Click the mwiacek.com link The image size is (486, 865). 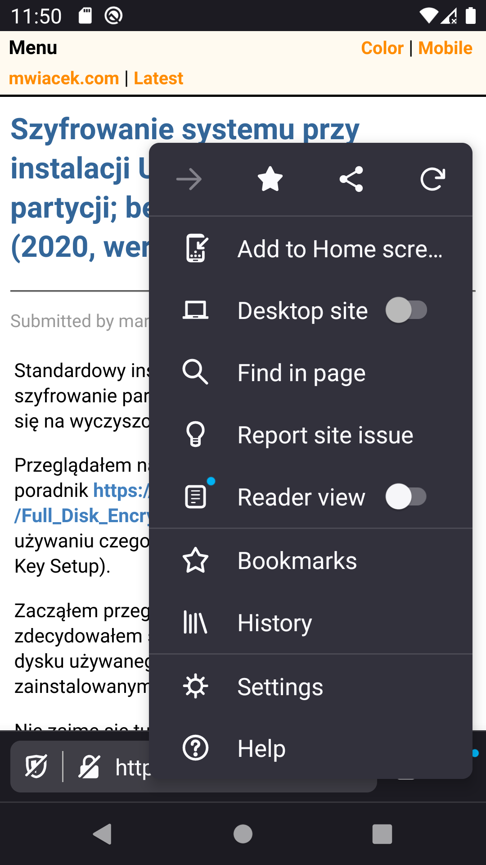(x=64, y=78)
